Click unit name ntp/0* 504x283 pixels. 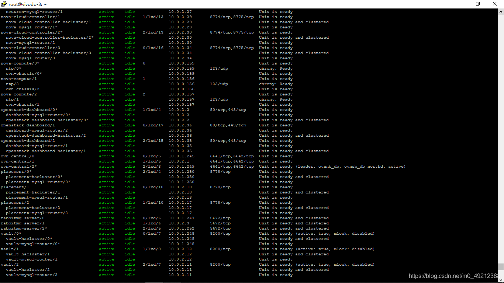tap(14, 69)
